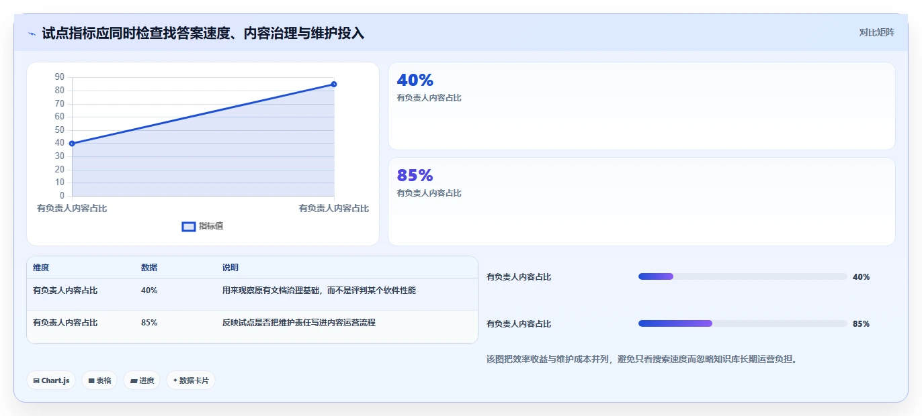The image size is (922, 416).
Task: Click the footnote starting 该图把效率收益与维护成本并列
Action: pos(643,359)
